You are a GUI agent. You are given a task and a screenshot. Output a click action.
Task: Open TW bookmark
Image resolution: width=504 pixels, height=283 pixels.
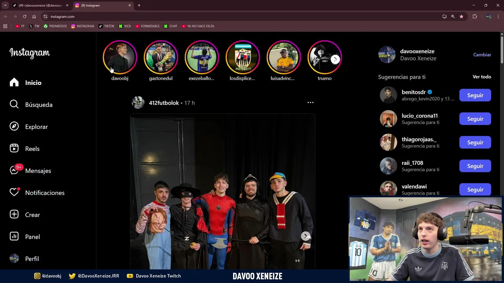pyautogui.click(x=34, y=26)
